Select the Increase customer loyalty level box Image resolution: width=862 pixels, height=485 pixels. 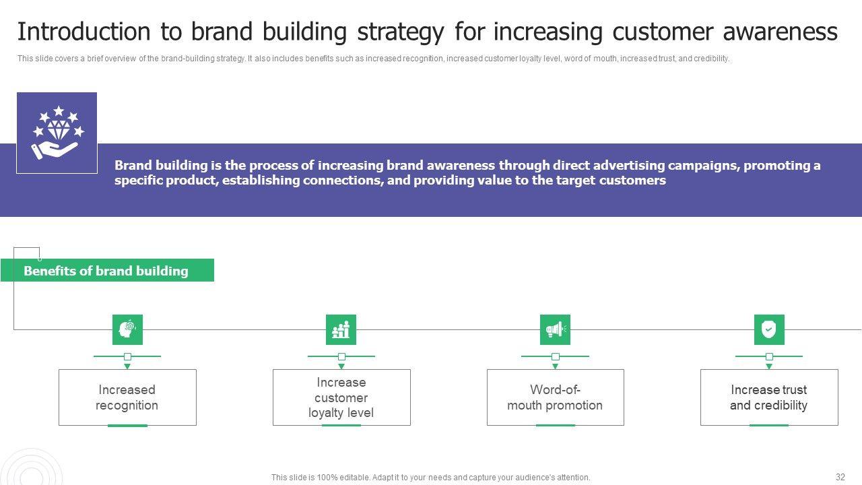[341, 397]
